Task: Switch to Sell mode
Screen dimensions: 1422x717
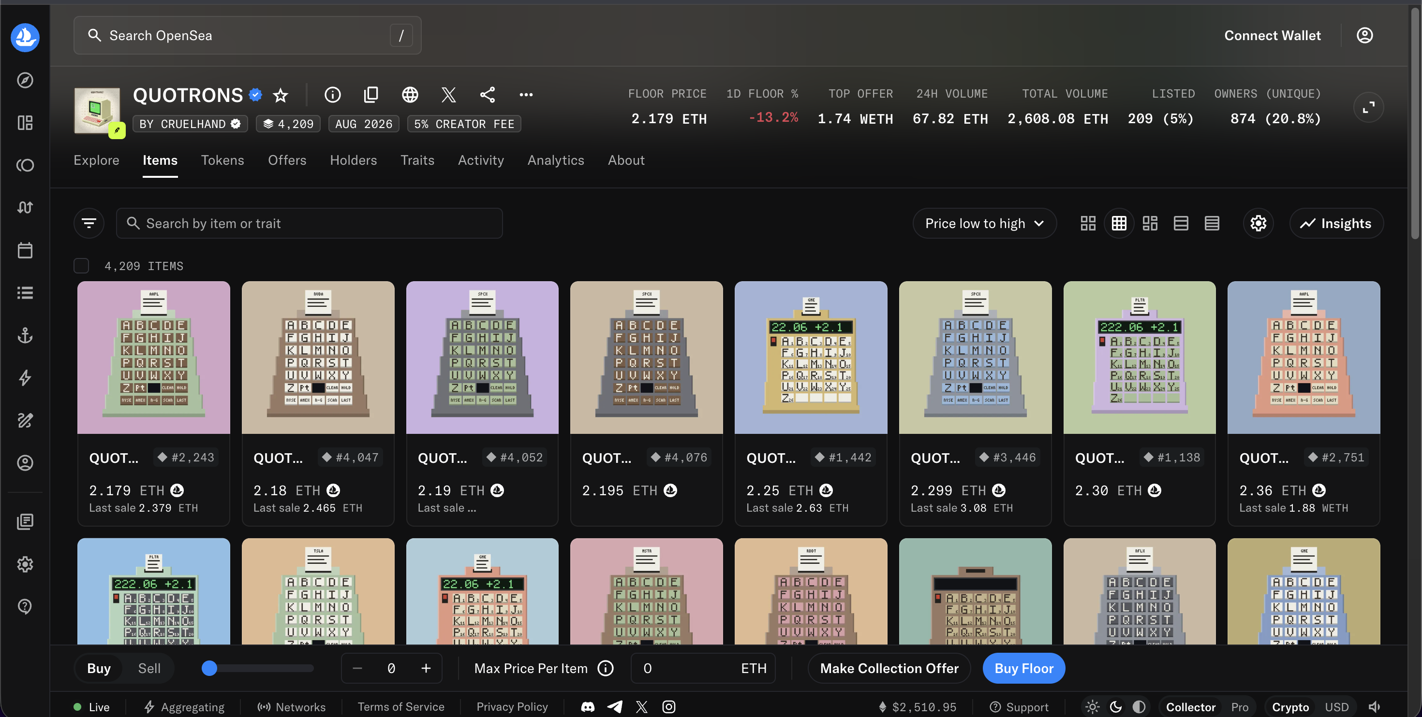Action: tap(149, 668)
